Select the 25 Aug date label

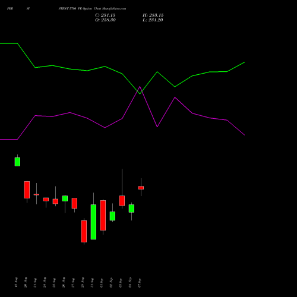click(54, 282)
